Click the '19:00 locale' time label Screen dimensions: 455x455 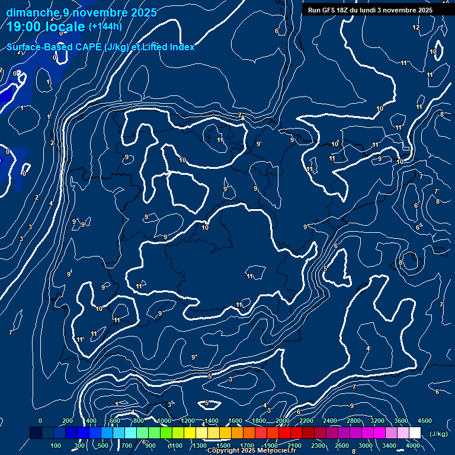(x=46, y=27)
